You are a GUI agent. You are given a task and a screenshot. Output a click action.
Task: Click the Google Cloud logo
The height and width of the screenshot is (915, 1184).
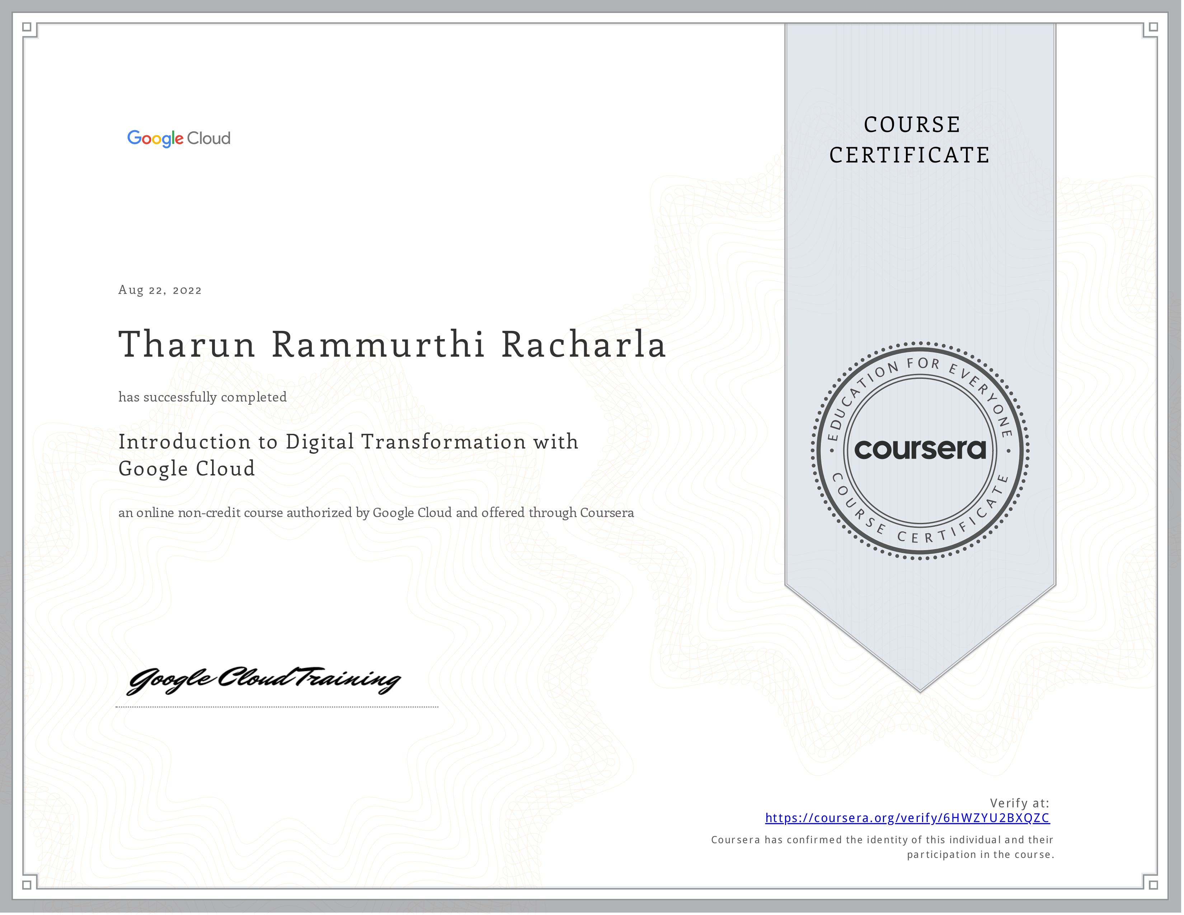(179, 139)
